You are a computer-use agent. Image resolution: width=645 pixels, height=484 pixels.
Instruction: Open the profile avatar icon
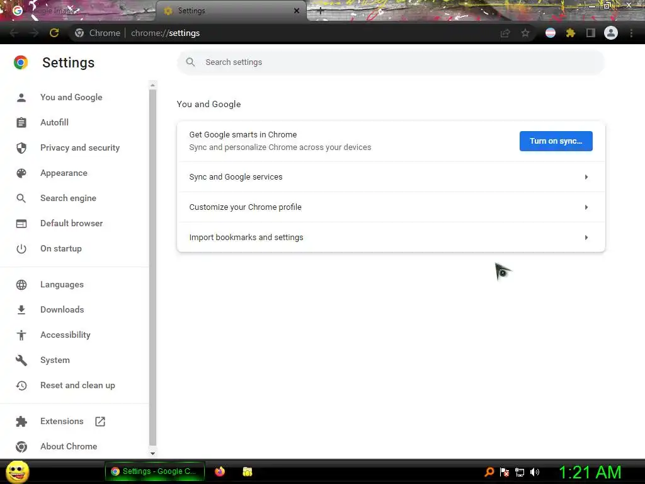(611, 33)
